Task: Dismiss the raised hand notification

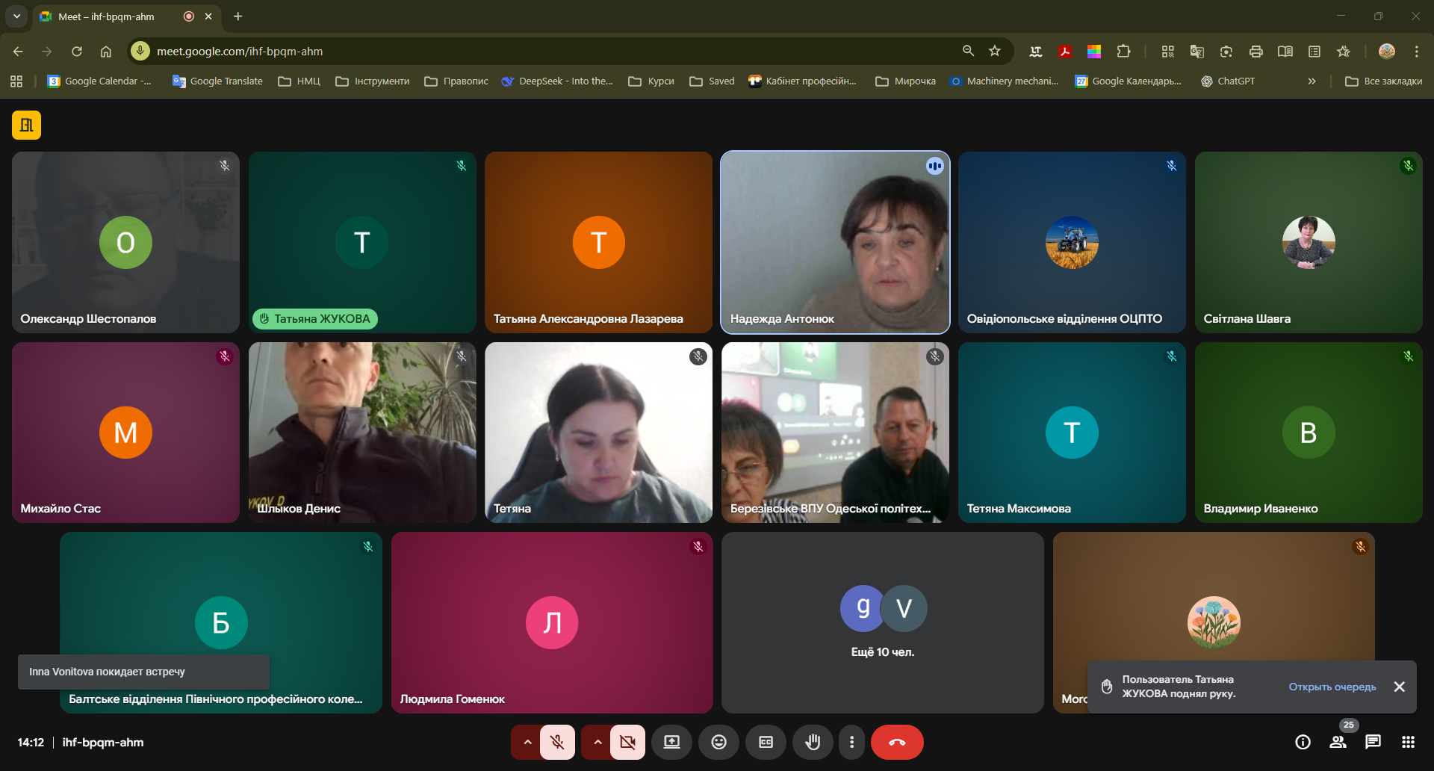Action: 1399,687
